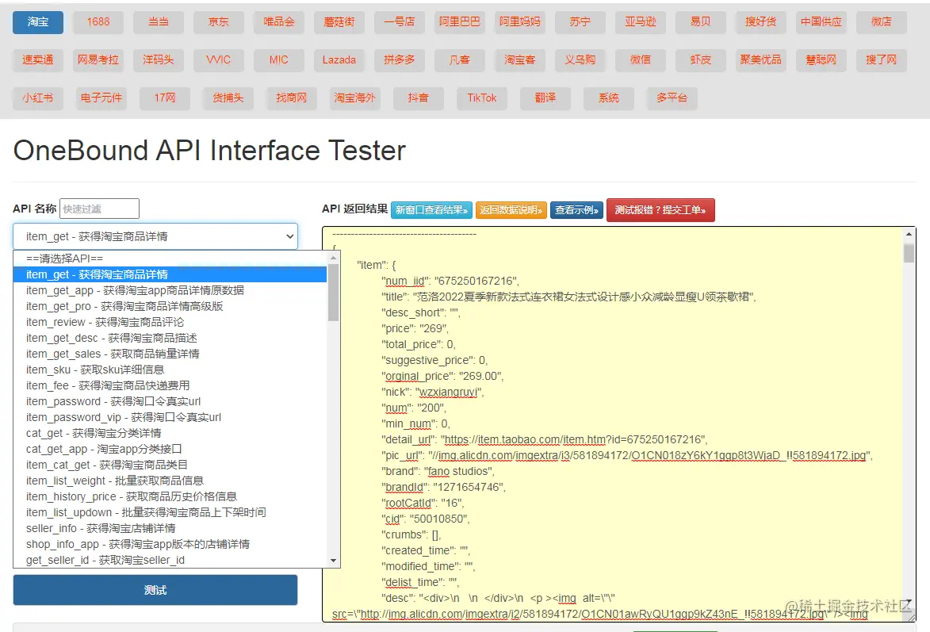Open the VVIC platform tab

[218, 60]
